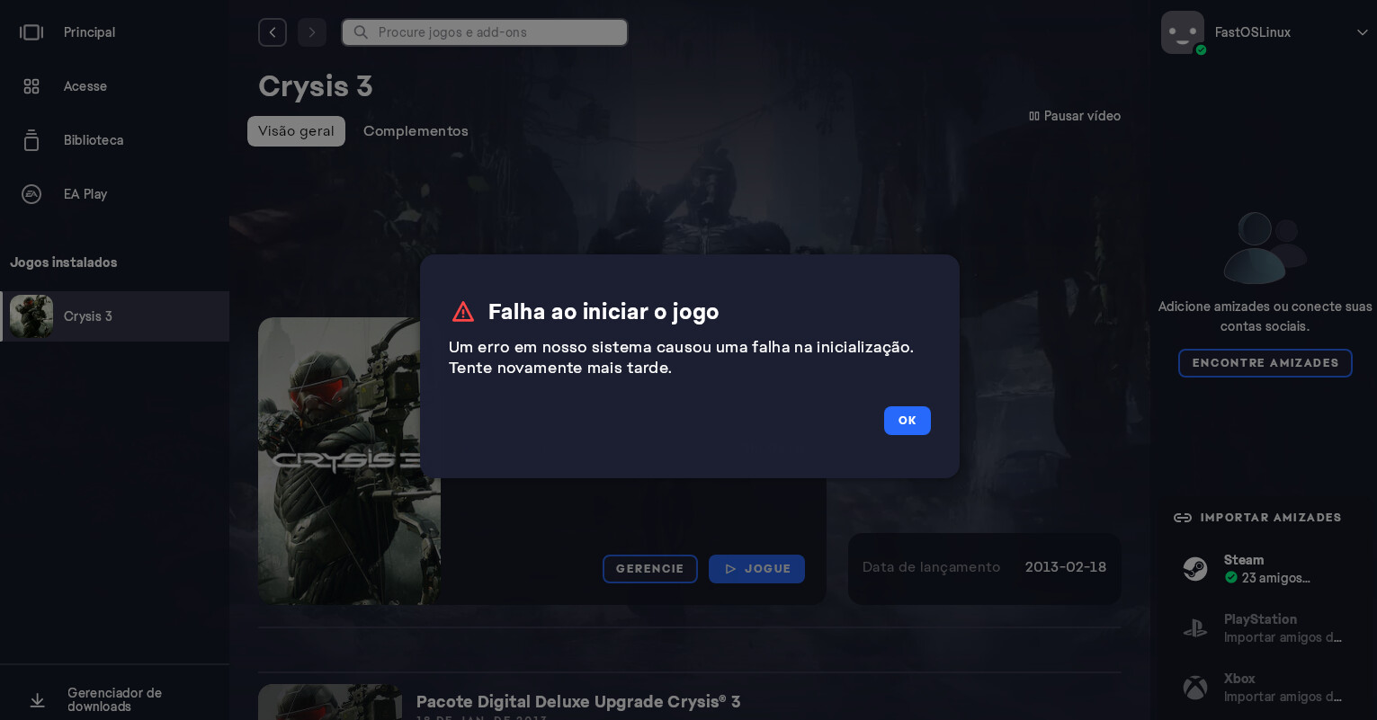Click the download arrow icon
The height and width of the screenshot is (720, 1377).
37,700
